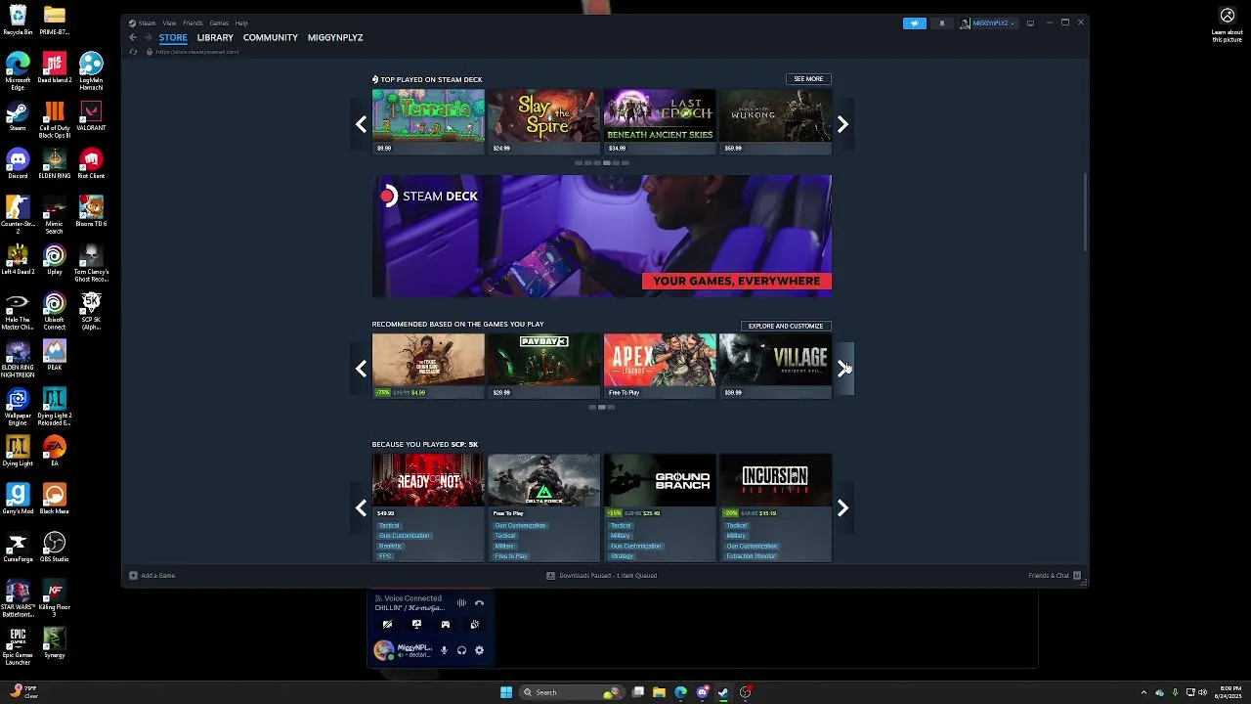Open Discord soundboard icon

pos(475,625)
